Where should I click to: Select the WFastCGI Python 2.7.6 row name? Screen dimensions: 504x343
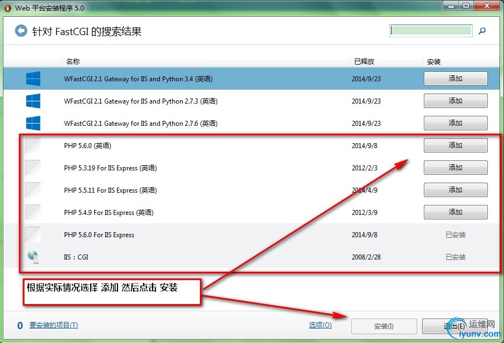pos(141,124)
